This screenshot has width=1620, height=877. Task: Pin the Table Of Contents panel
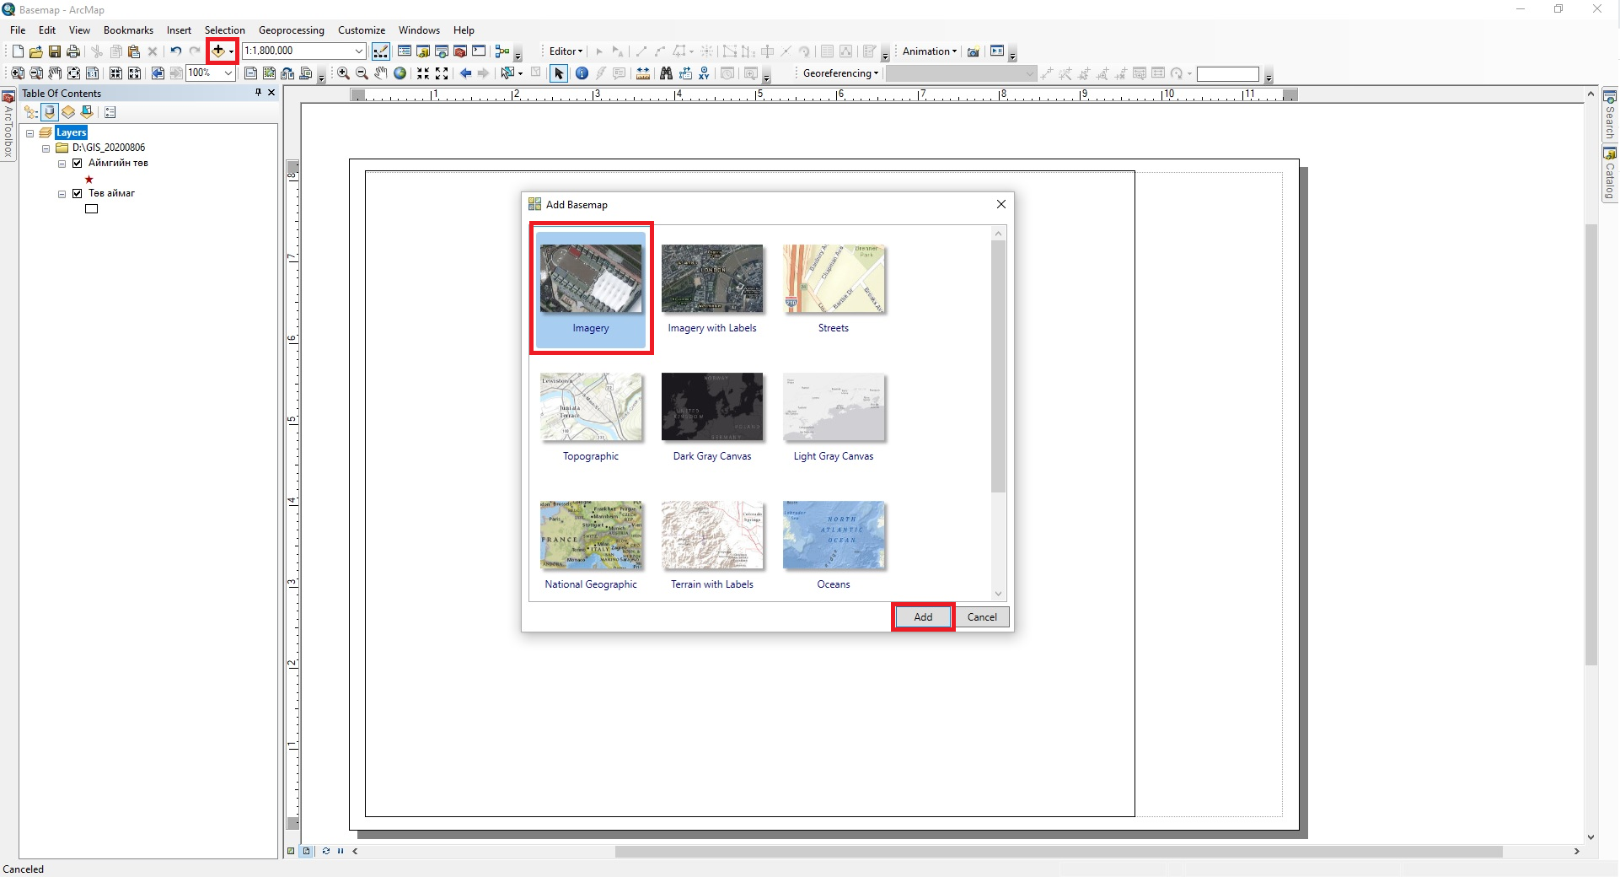[258, 93]
